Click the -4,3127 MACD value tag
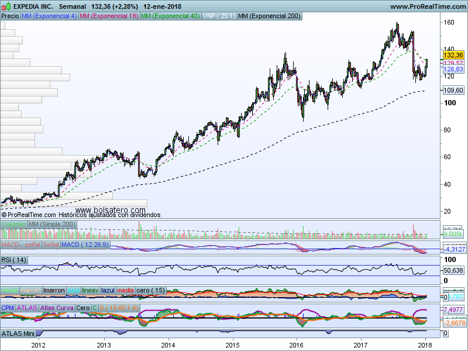Viewport: 468px width, 351px height. click(455, 249)
